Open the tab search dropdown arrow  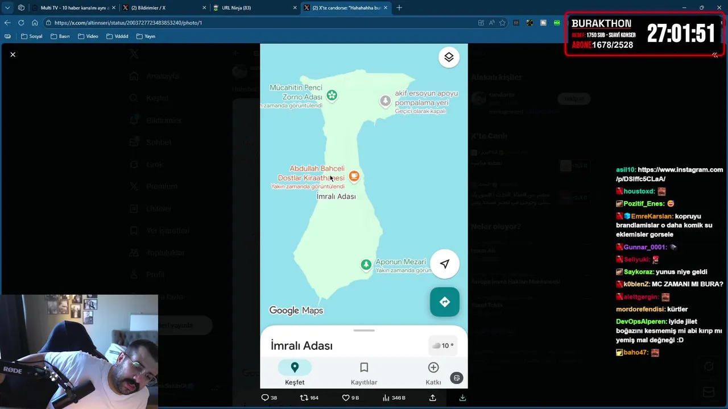tap(7, 8)
